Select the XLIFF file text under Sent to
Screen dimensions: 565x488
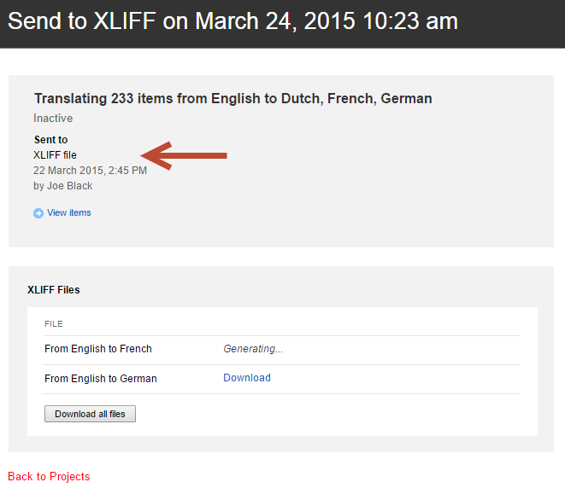click(55, 155)
